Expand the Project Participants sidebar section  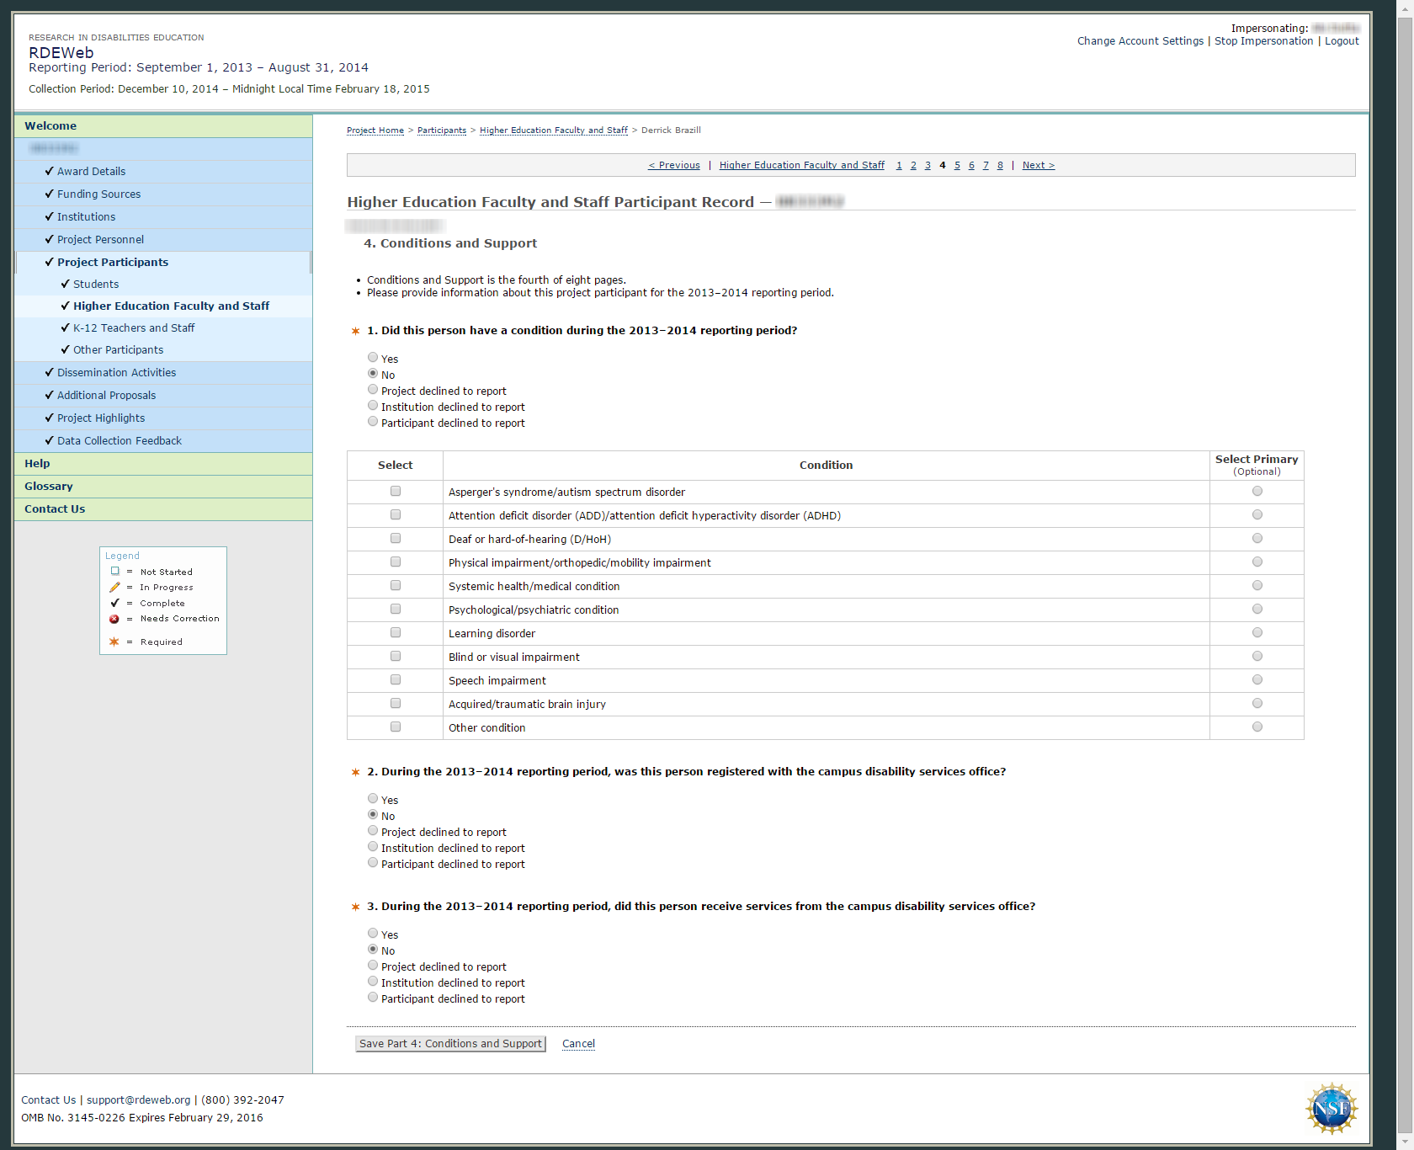pos(113,262)
